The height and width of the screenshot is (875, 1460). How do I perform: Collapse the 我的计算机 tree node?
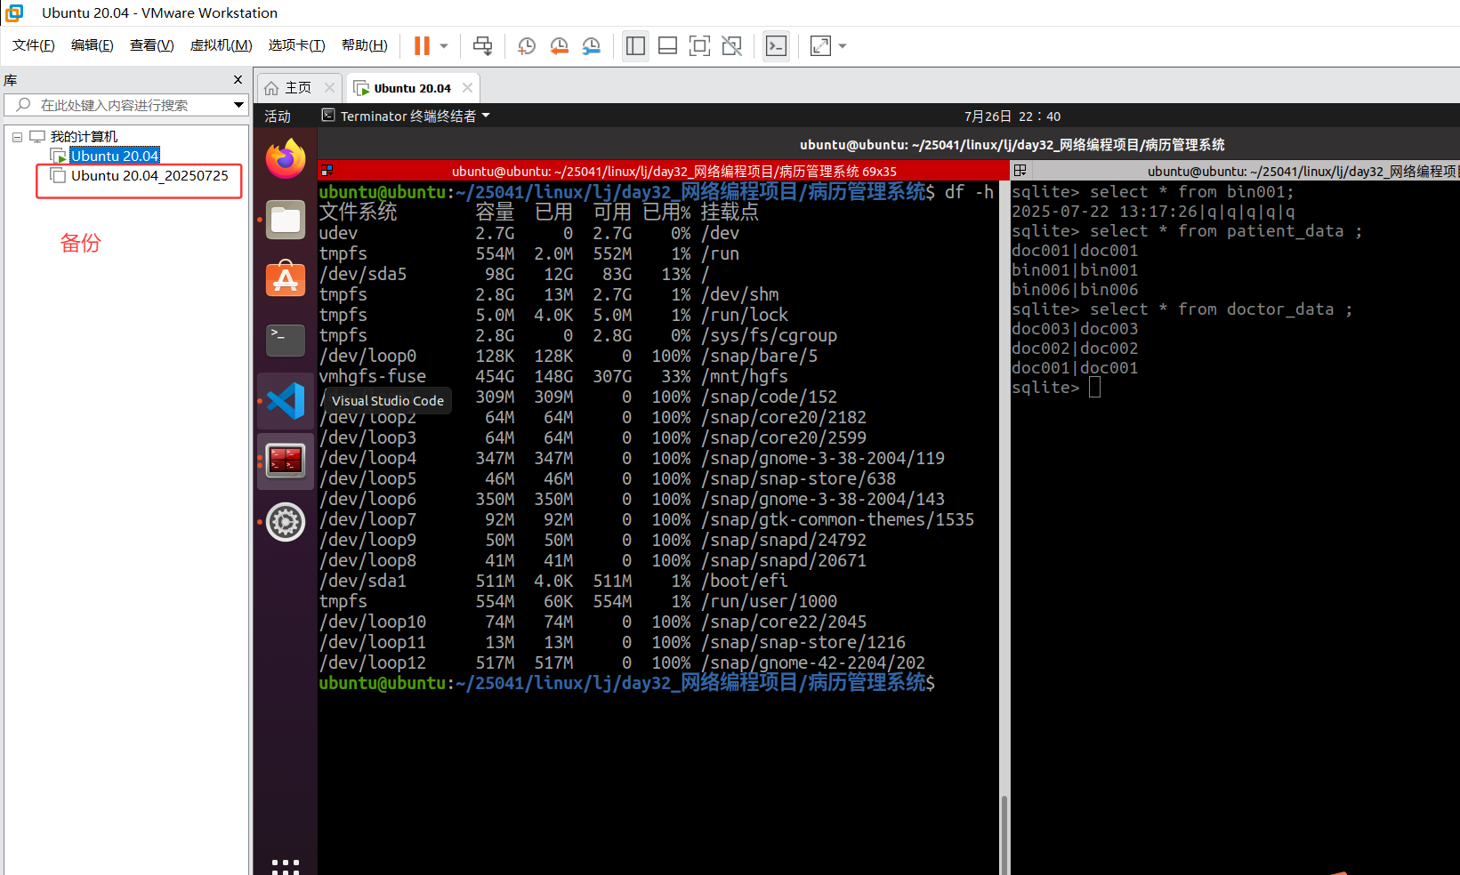[x=17, y=137]
